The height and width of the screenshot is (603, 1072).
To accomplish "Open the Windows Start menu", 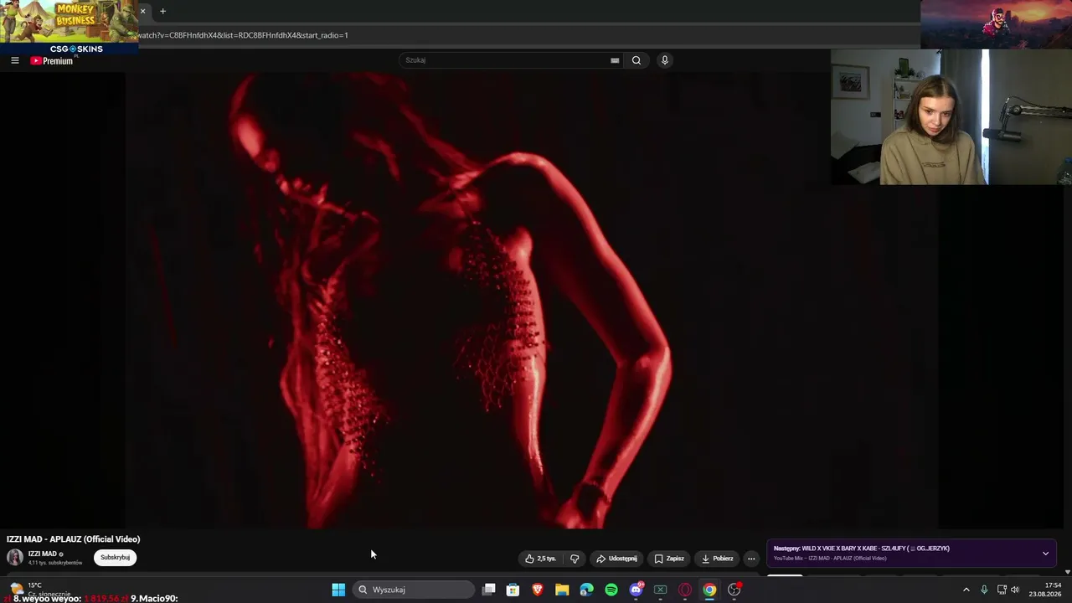I will (x=338, y=590).
